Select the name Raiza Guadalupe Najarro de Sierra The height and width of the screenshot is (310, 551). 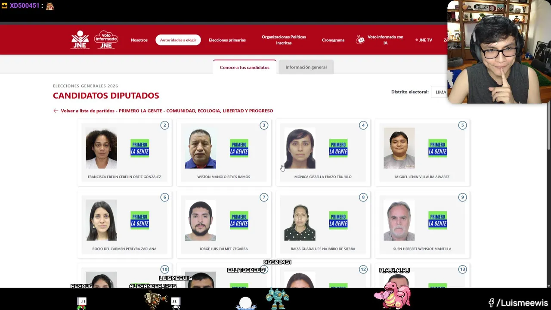pyautogui.click(x=323, y=248)
